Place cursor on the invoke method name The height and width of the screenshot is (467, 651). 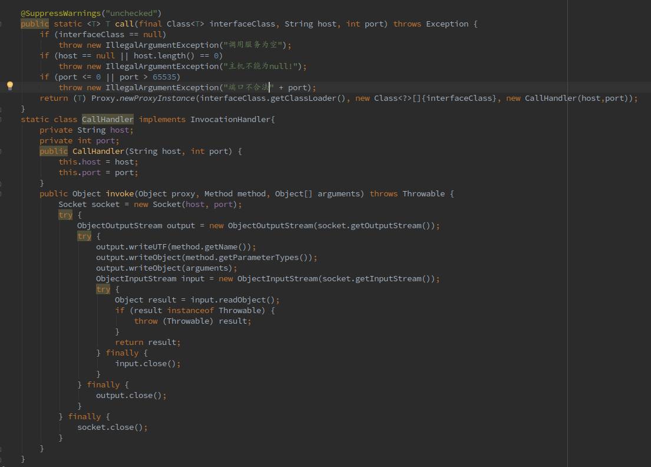coord(120,194)
